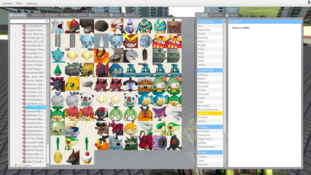Image resolution: width=311 pixels, height=175 pixels.
Task: Click the strawberry cupcake model icon
Action: pyautogui.click(x=87, y=158)
